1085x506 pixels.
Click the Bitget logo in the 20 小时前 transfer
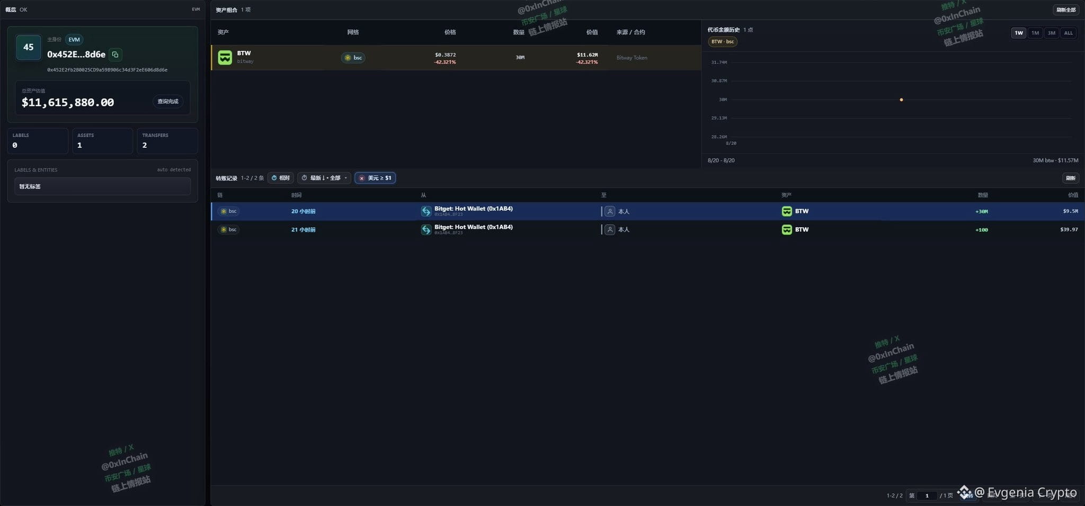tap(426, 211)
